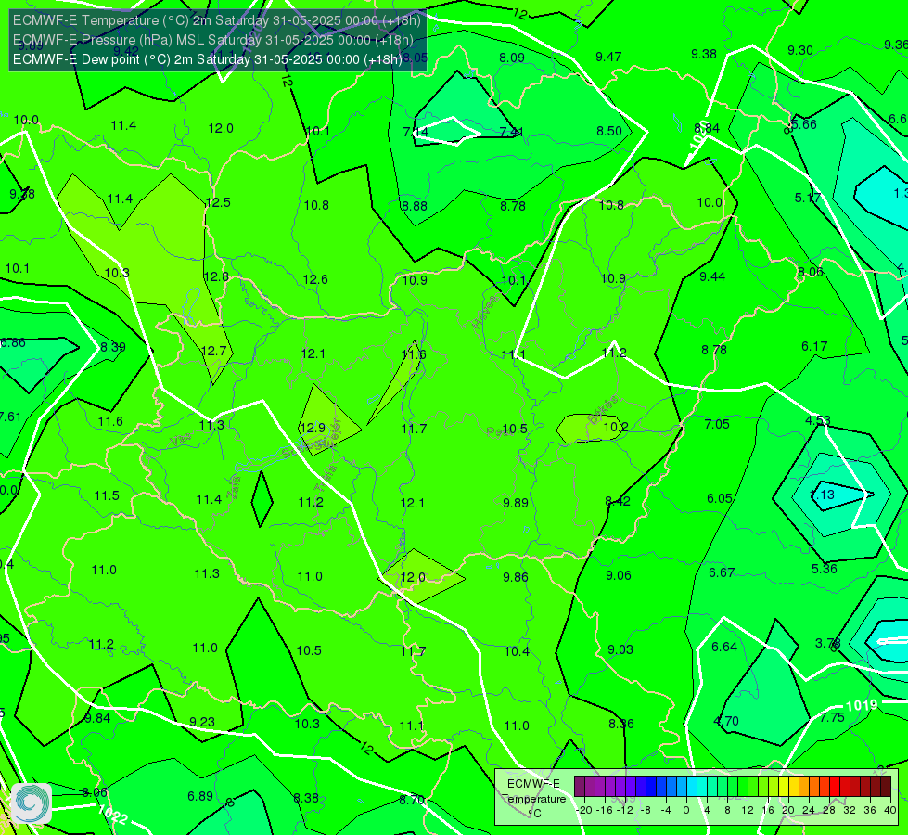Select the ECMWF-E Dew point 2m layer label
The height and width of the screenshot is (835, 908).
point(208,59)
